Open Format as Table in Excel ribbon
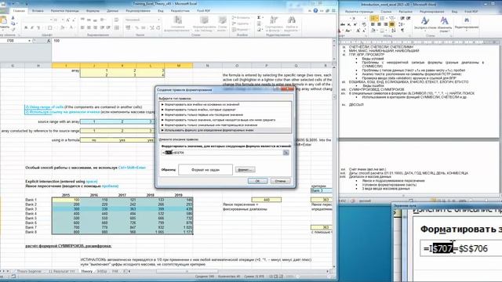The image size is (502, 282). tap(204, 23)
